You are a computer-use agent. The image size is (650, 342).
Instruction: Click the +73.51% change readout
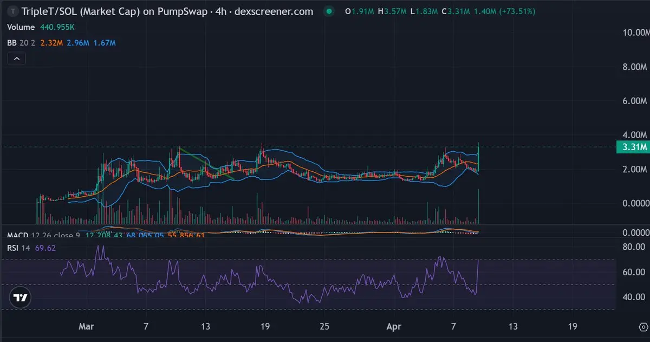tap(518, 11)
